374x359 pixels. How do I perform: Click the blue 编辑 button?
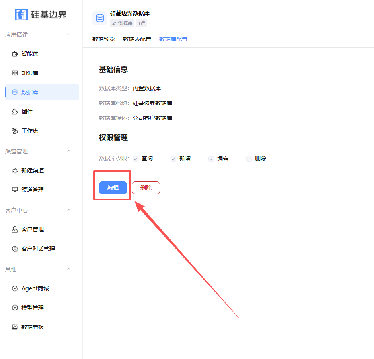pos(113,188)
